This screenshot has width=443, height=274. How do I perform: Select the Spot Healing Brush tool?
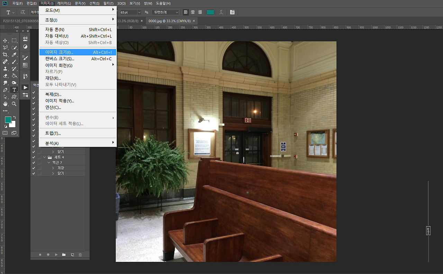click(x=5, y=62)
